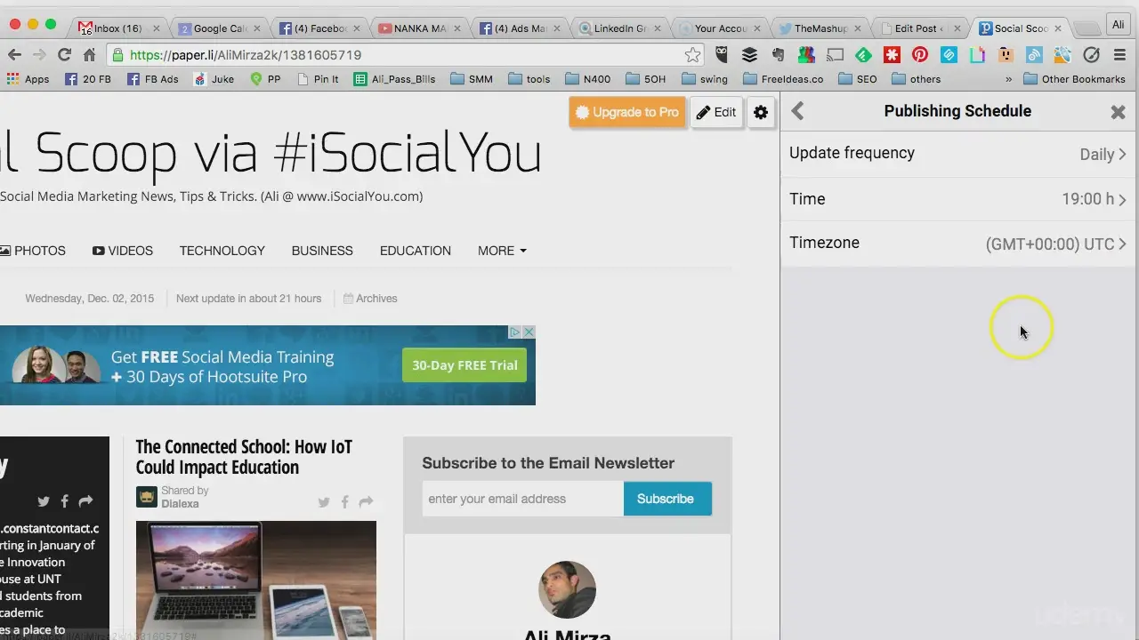Viewport: 1139px width, 640px height.
Task: Open the paper settings gear icon
Action: click(x=761, y=113)
